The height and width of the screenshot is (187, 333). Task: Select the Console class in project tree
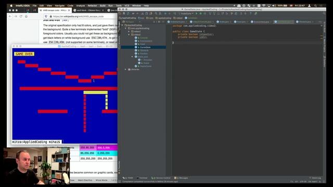[144, 38]
